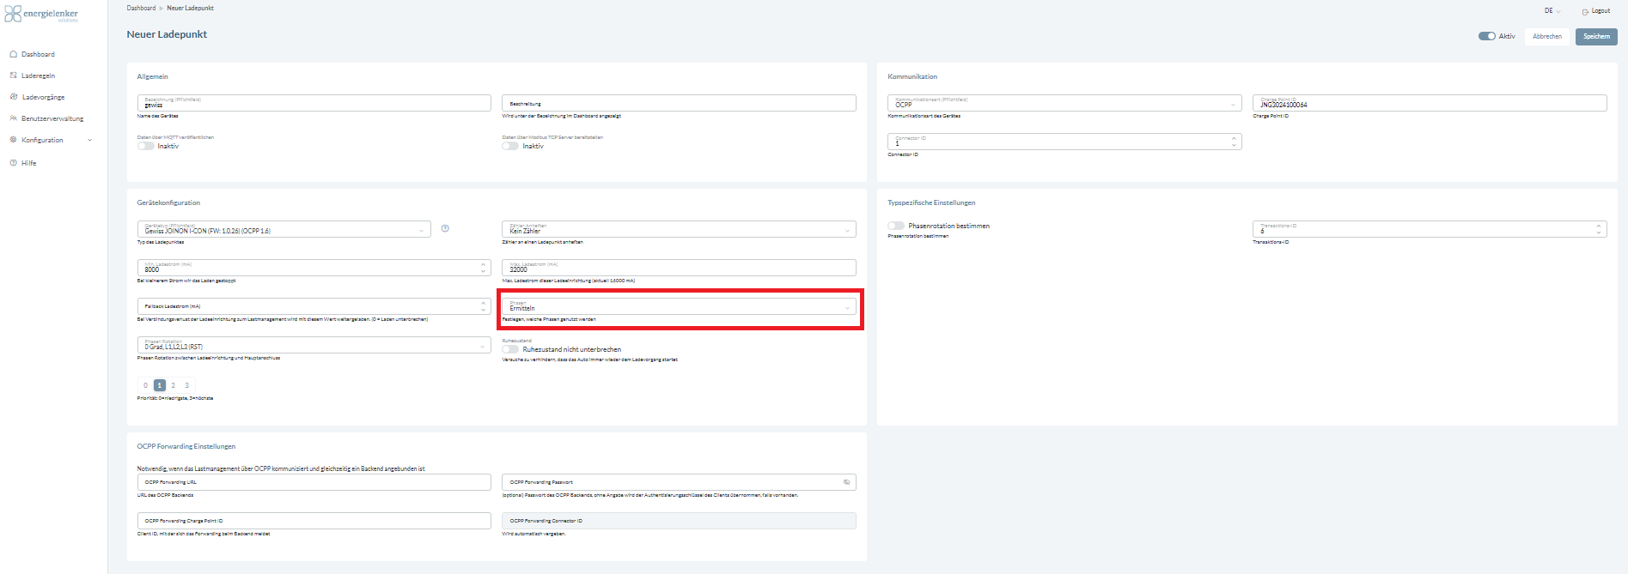Click into the Charge Point ID field

coord(1429,103)
